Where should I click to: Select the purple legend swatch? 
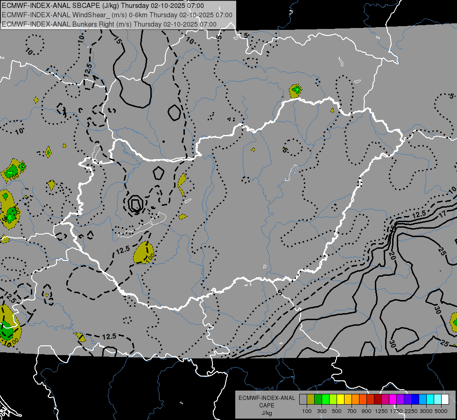[x=400, y=399]
